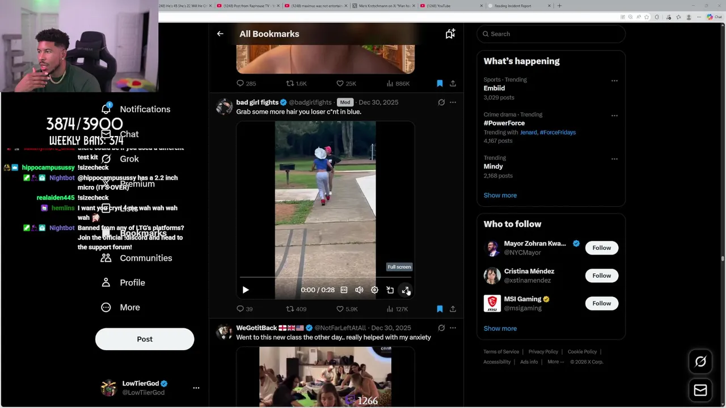Open more options on WeGotitBack post
The height and width of the screenshot is (408, 726).
coord(453,328)
